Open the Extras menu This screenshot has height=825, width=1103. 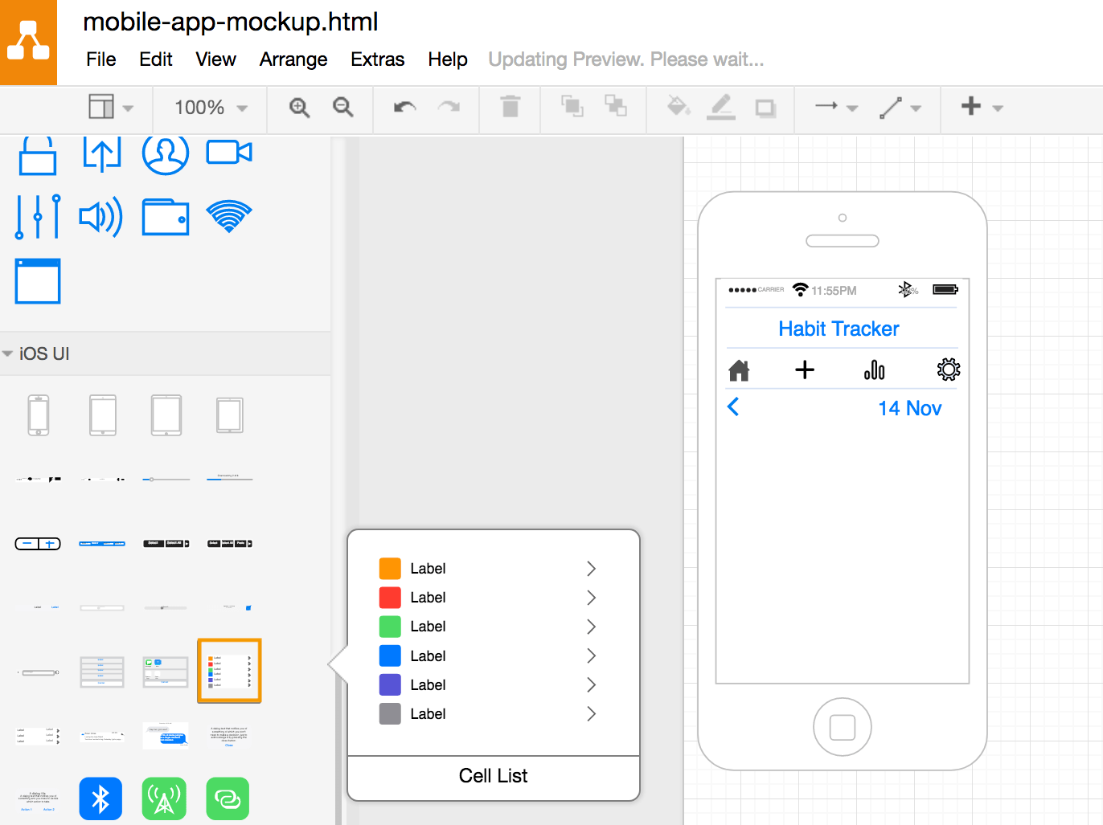pos(377,59)
